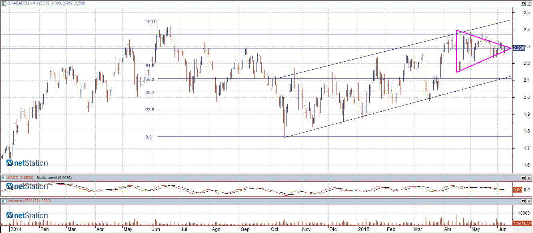533x233 pixels.
Task: Select the 23.6 Fibonacci level label
Action: 150,109
